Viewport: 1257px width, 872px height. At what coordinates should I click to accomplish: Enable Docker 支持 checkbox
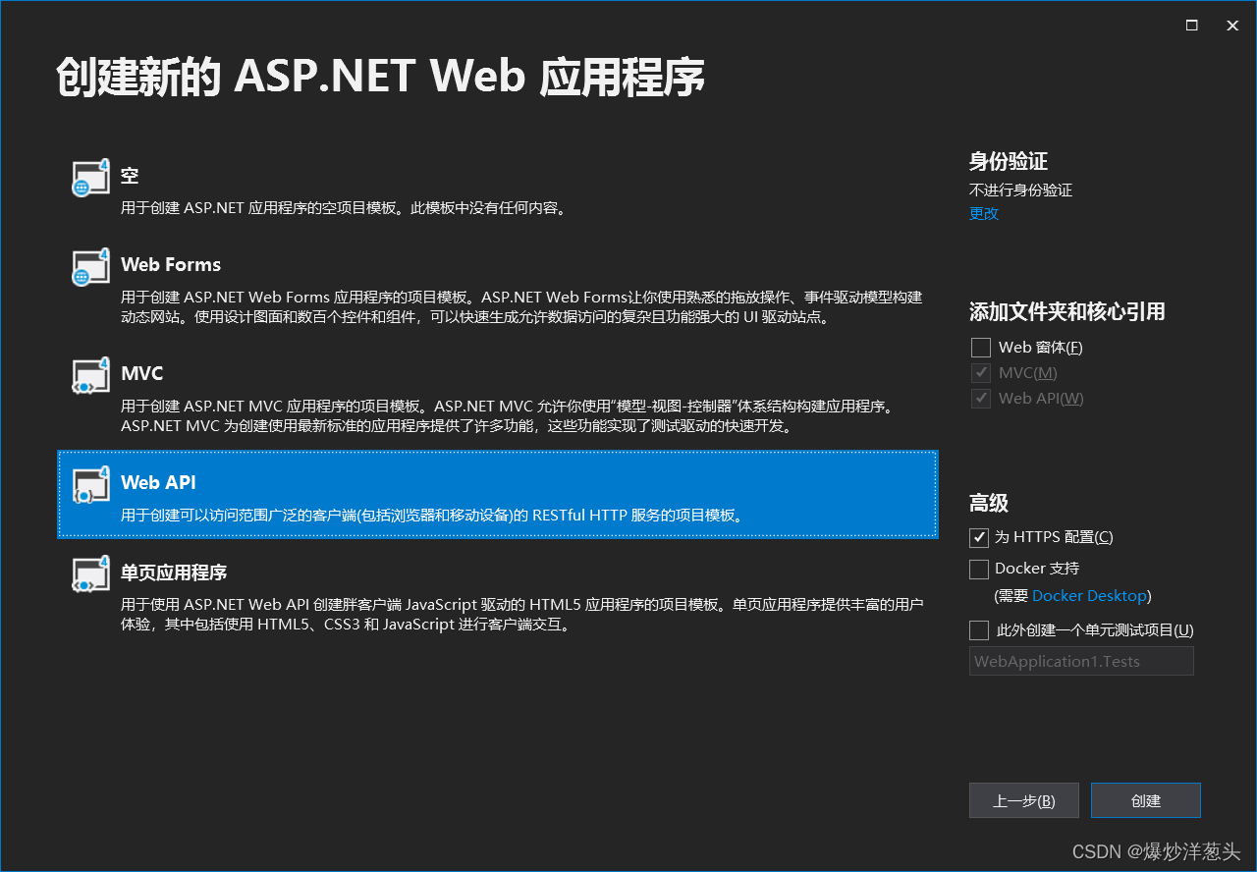pyautogui.click(x=978, y=569)
